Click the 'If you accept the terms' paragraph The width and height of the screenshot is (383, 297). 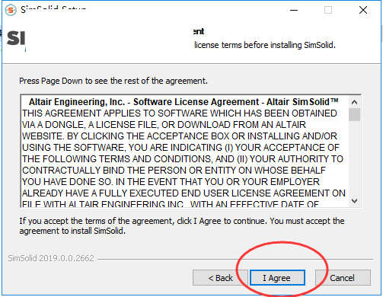pyautogui.click(x=182, y=226)
